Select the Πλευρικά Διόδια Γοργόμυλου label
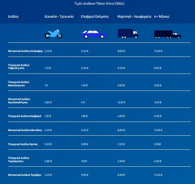Viewport: 195px width, 184px height. (19, 159)
